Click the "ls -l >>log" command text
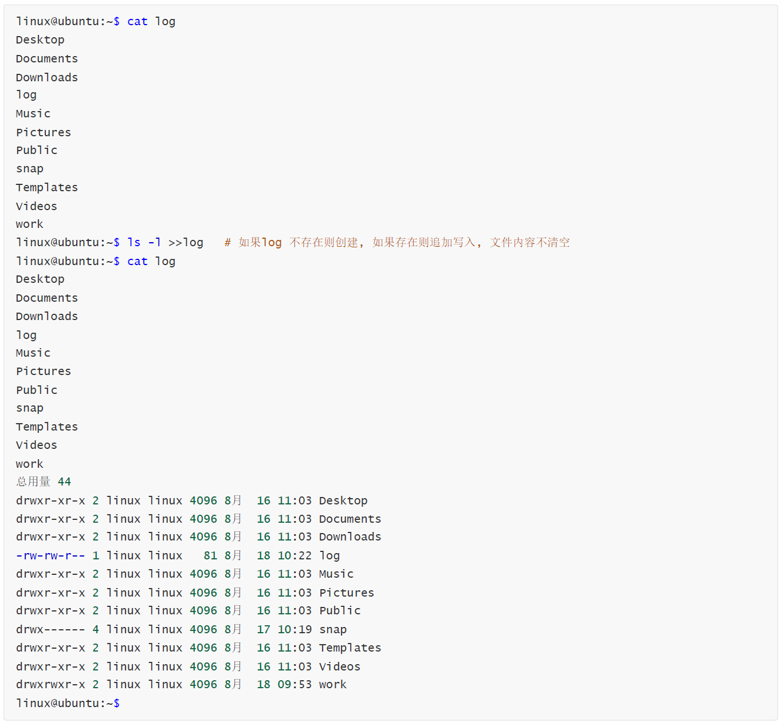Image resolution: width=781 pixels, height=726 pixels. (165, 243)
